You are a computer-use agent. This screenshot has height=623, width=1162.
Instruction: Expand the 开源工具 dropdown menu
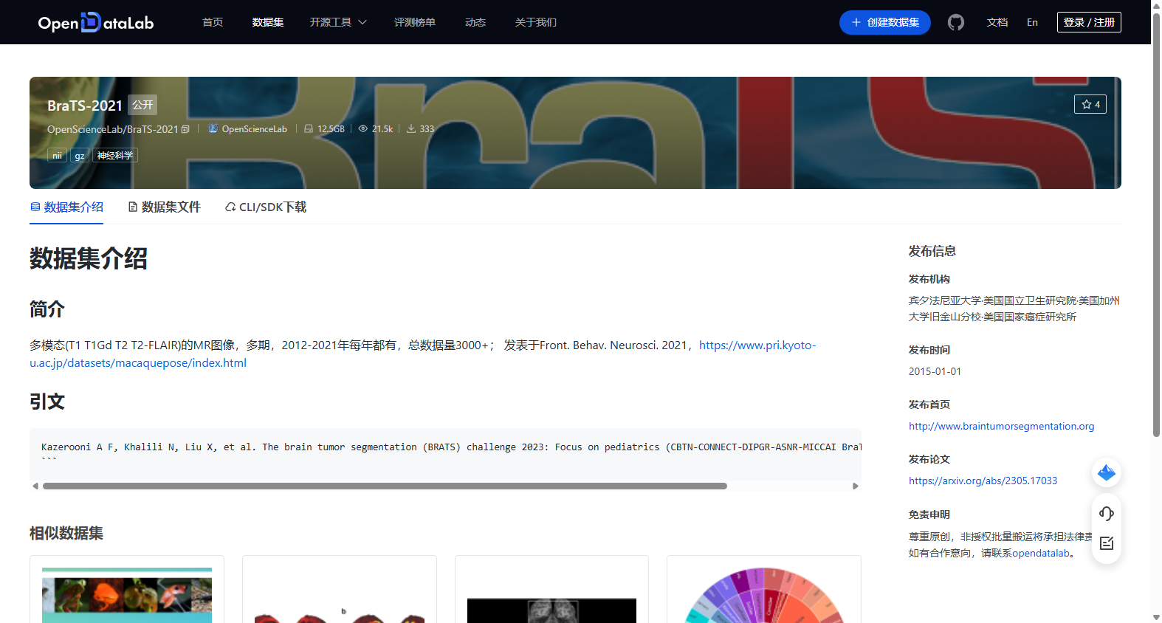[x=338, y=22]
